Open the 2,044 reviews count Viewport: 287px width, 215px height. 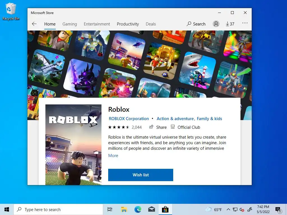point(137,127)
